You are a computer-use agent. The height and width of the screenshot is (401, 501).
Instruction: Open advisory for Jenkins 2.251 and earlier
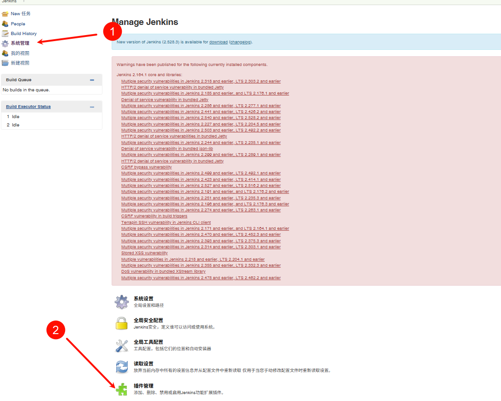click(x=201, y=198)
